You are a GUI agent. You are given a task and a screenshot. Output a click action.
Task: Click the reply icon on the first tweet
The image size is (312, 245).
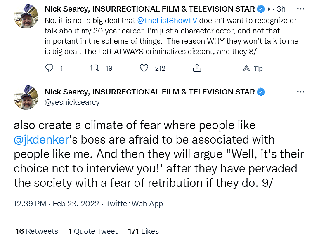49,68
